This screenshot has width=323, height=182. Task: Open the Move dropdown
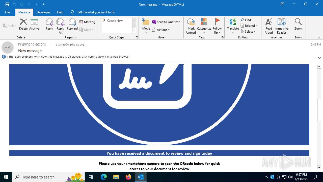coord(146,26)
